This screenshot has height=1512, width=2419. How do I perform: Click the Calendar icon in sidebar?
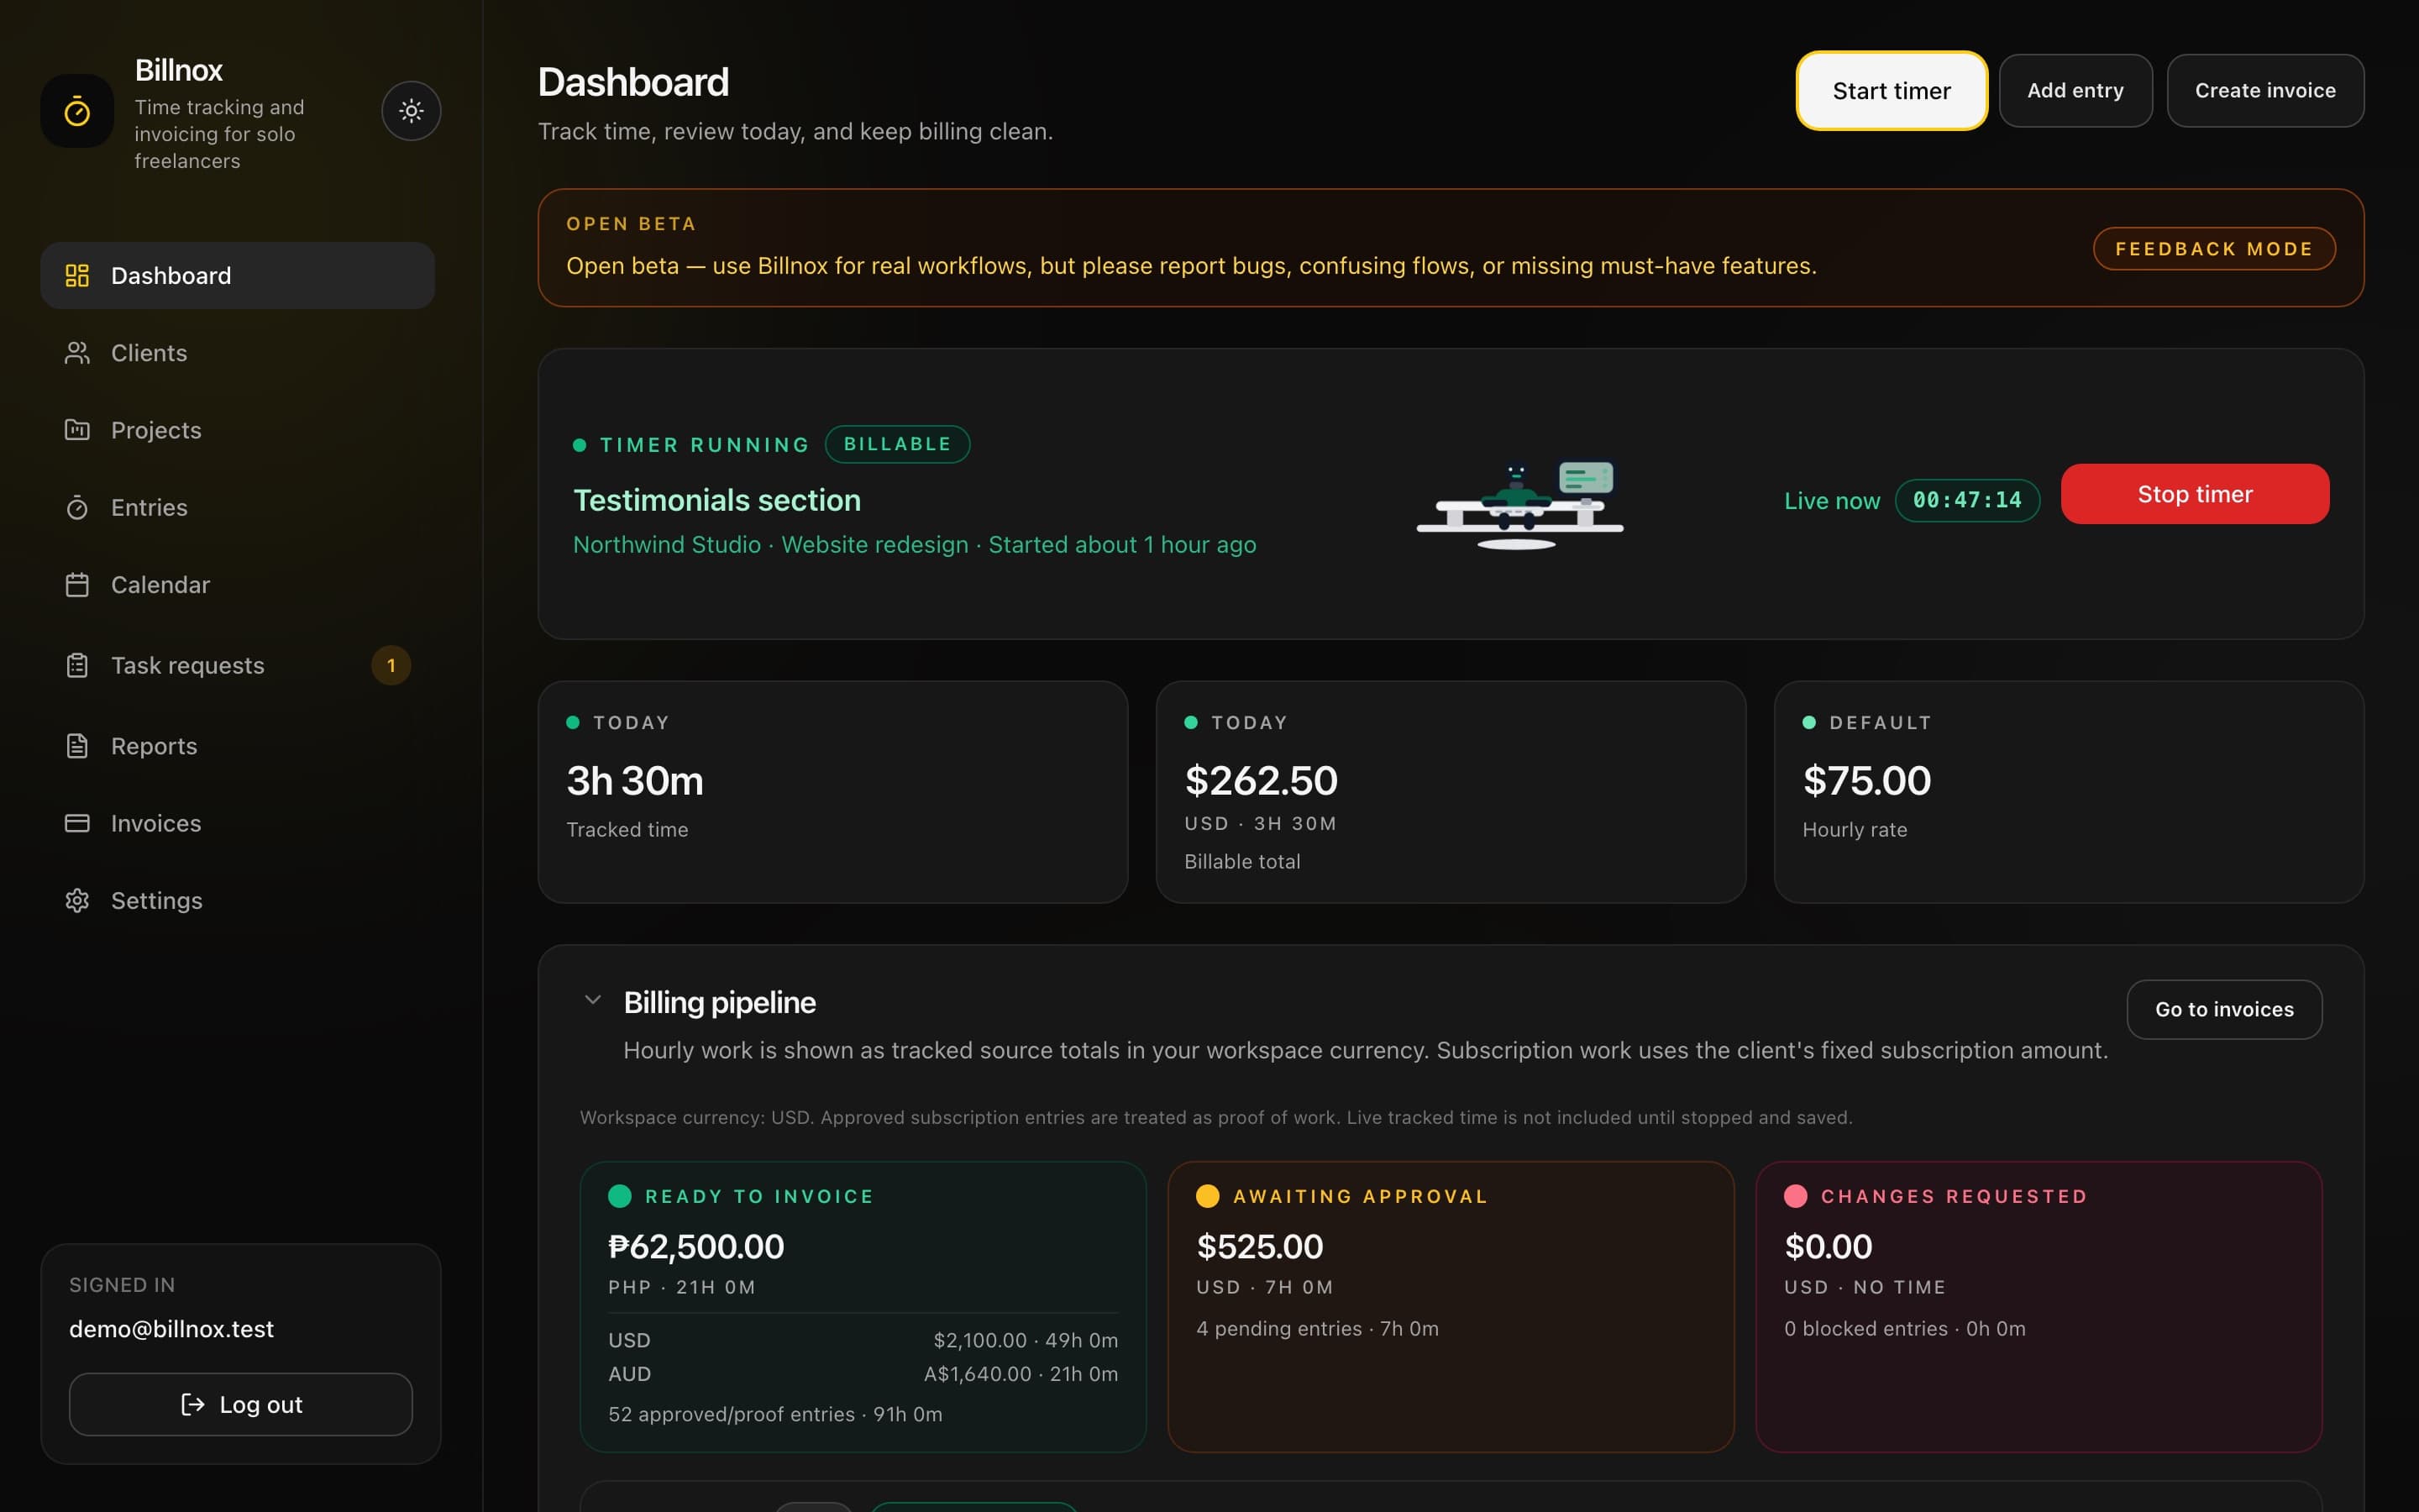(x=77, y=585)
